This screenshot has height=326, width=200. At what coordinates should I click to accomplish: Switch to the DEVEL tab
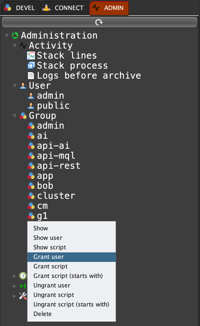click(20, 8)
